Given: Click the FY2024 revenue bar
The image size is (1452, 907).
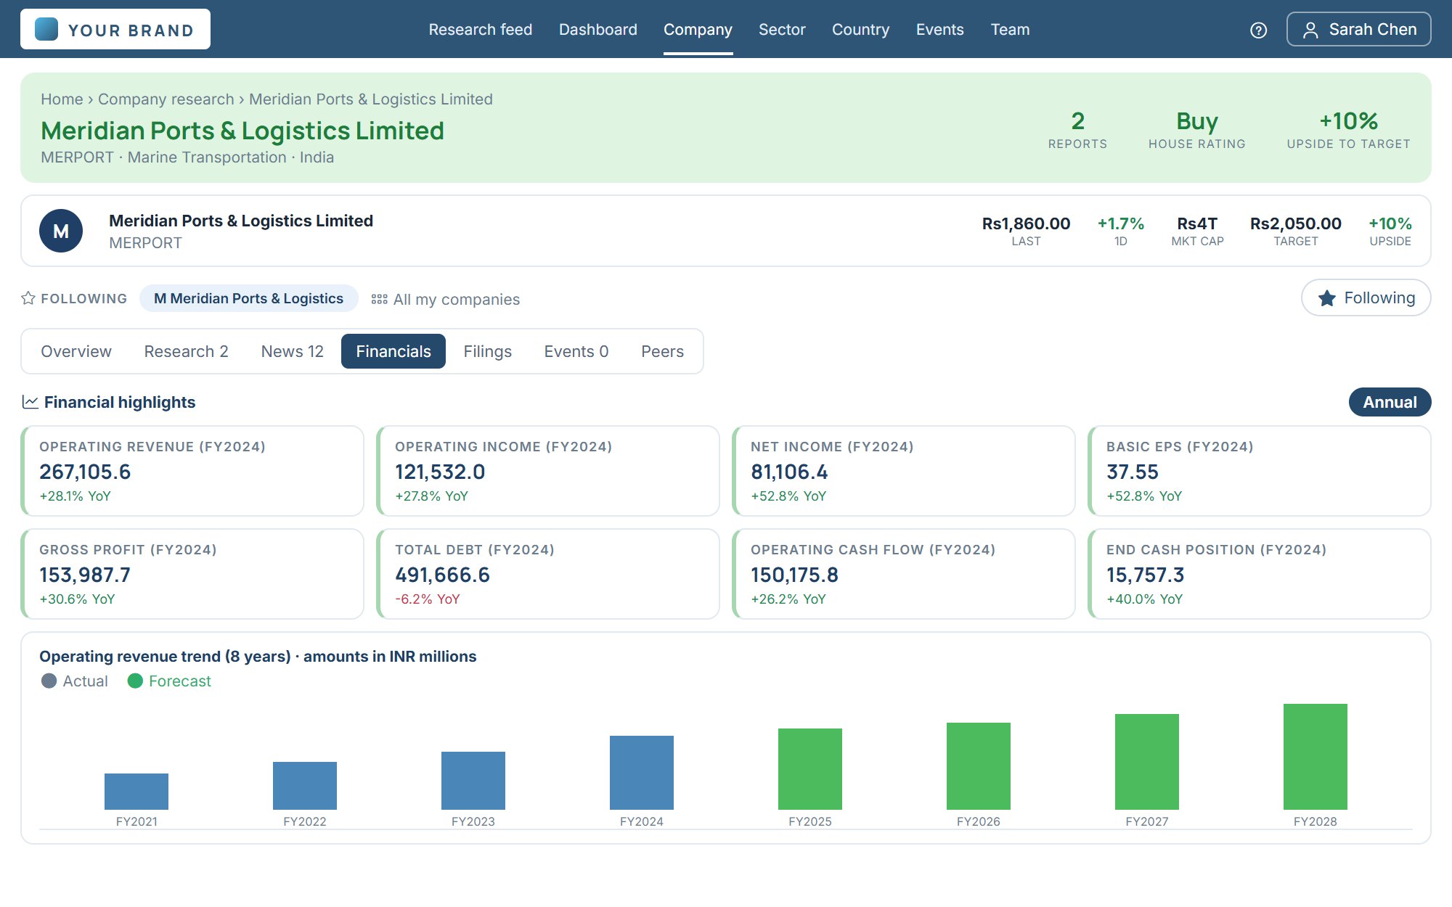Looking at the screenshot, I should point(642,773).
